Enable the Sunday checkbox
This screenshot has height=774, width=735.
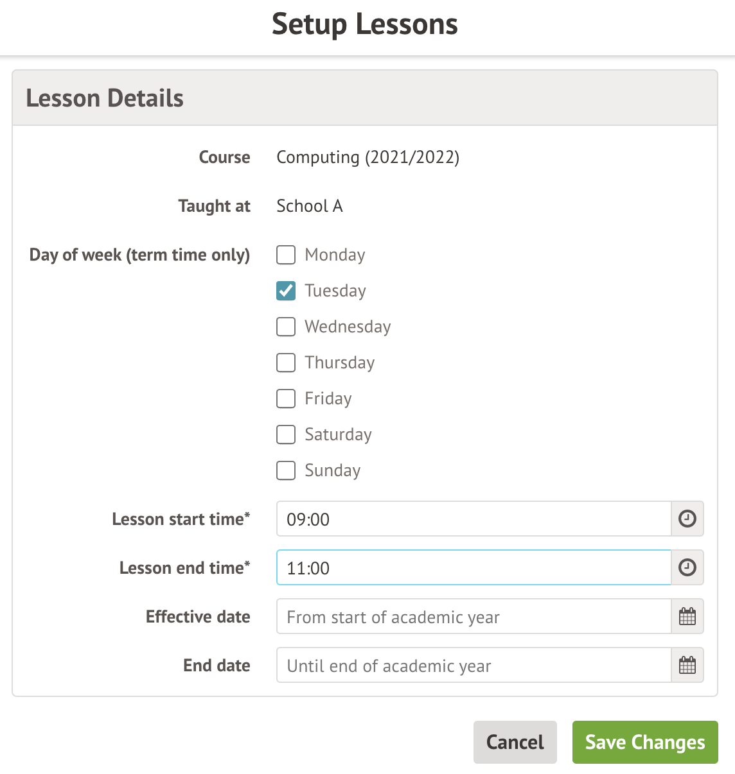(286, 470)
